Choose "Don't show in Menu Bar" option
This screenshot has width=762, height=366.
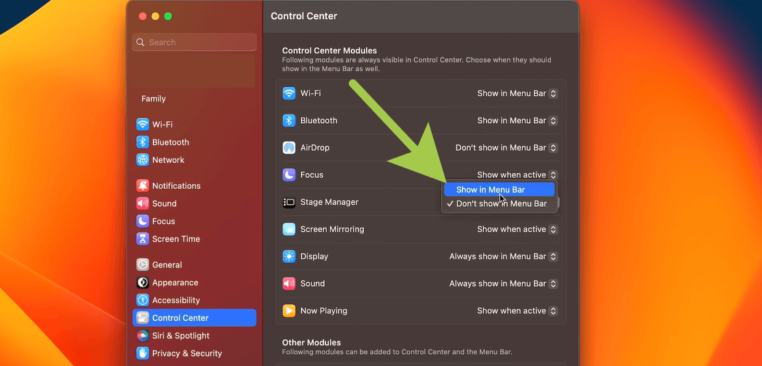tap(501, 204)
